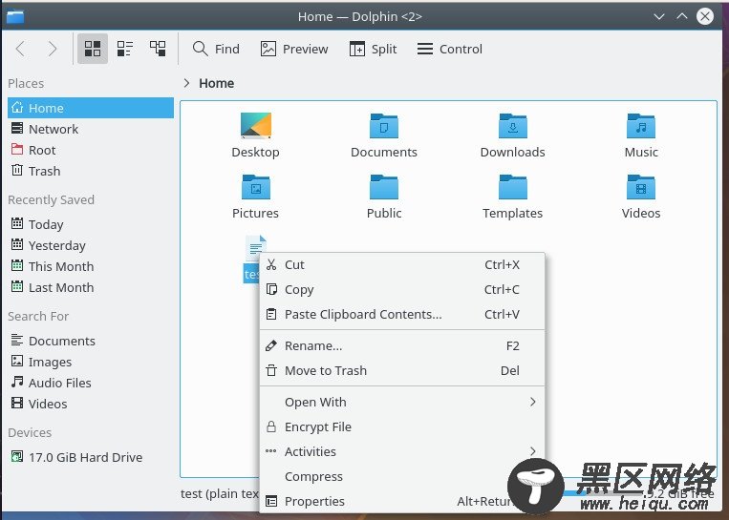Switch to Details tree view mode
This screenshot has height=520, width=729.
[158, 49]
